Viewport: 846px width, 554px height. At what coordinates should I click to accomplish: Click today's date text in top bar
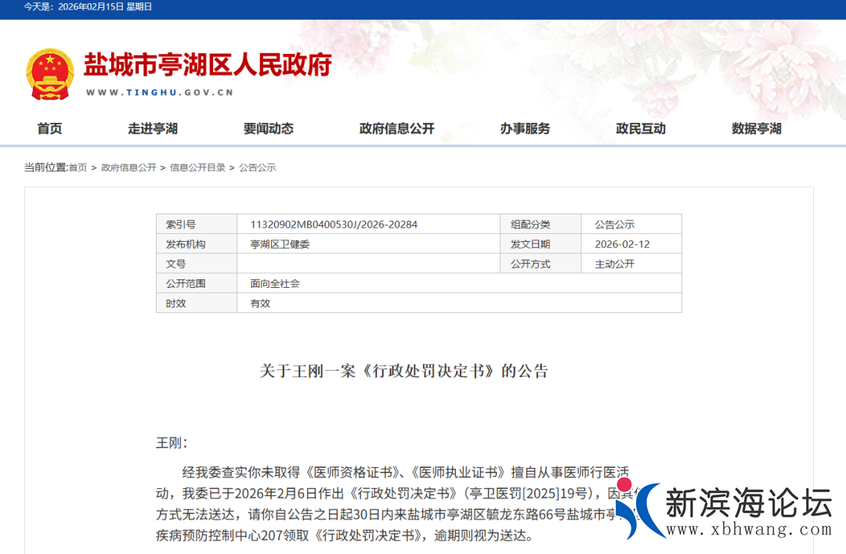(x=88, y=7)
